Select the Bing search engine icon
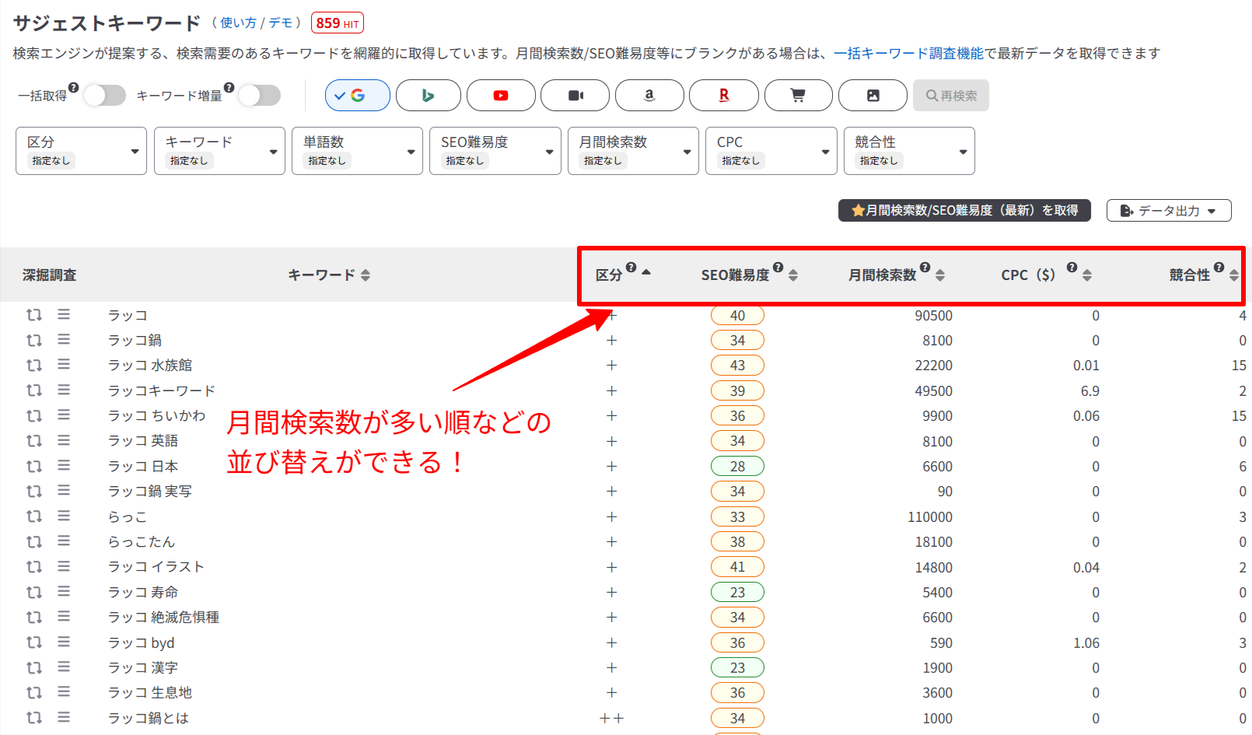 pos(428,96)
